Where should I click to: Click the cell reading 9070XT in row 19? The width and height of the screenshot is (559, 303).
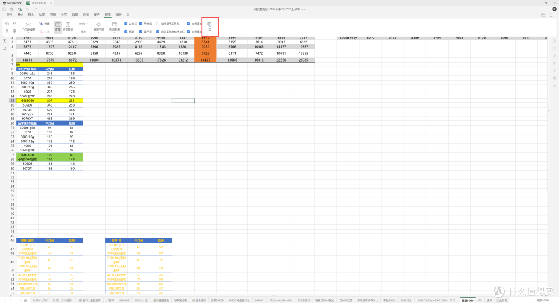click(27, 118)
